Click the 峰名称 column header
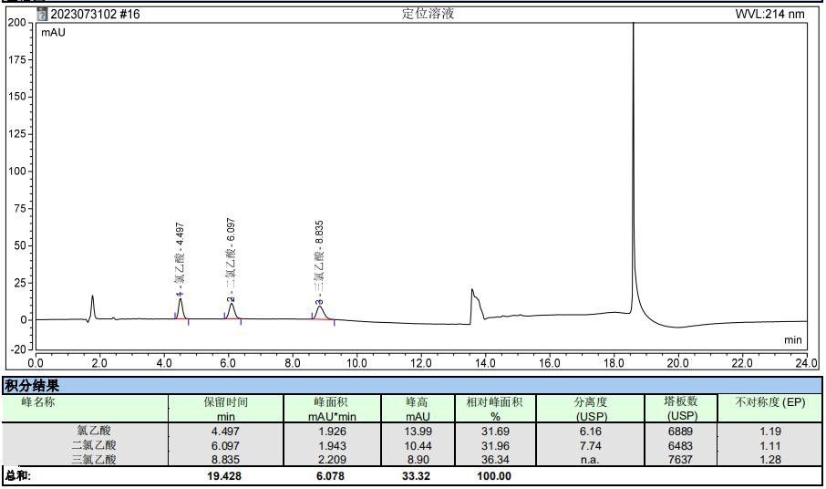The image size is (826, 489). point(48,401)
